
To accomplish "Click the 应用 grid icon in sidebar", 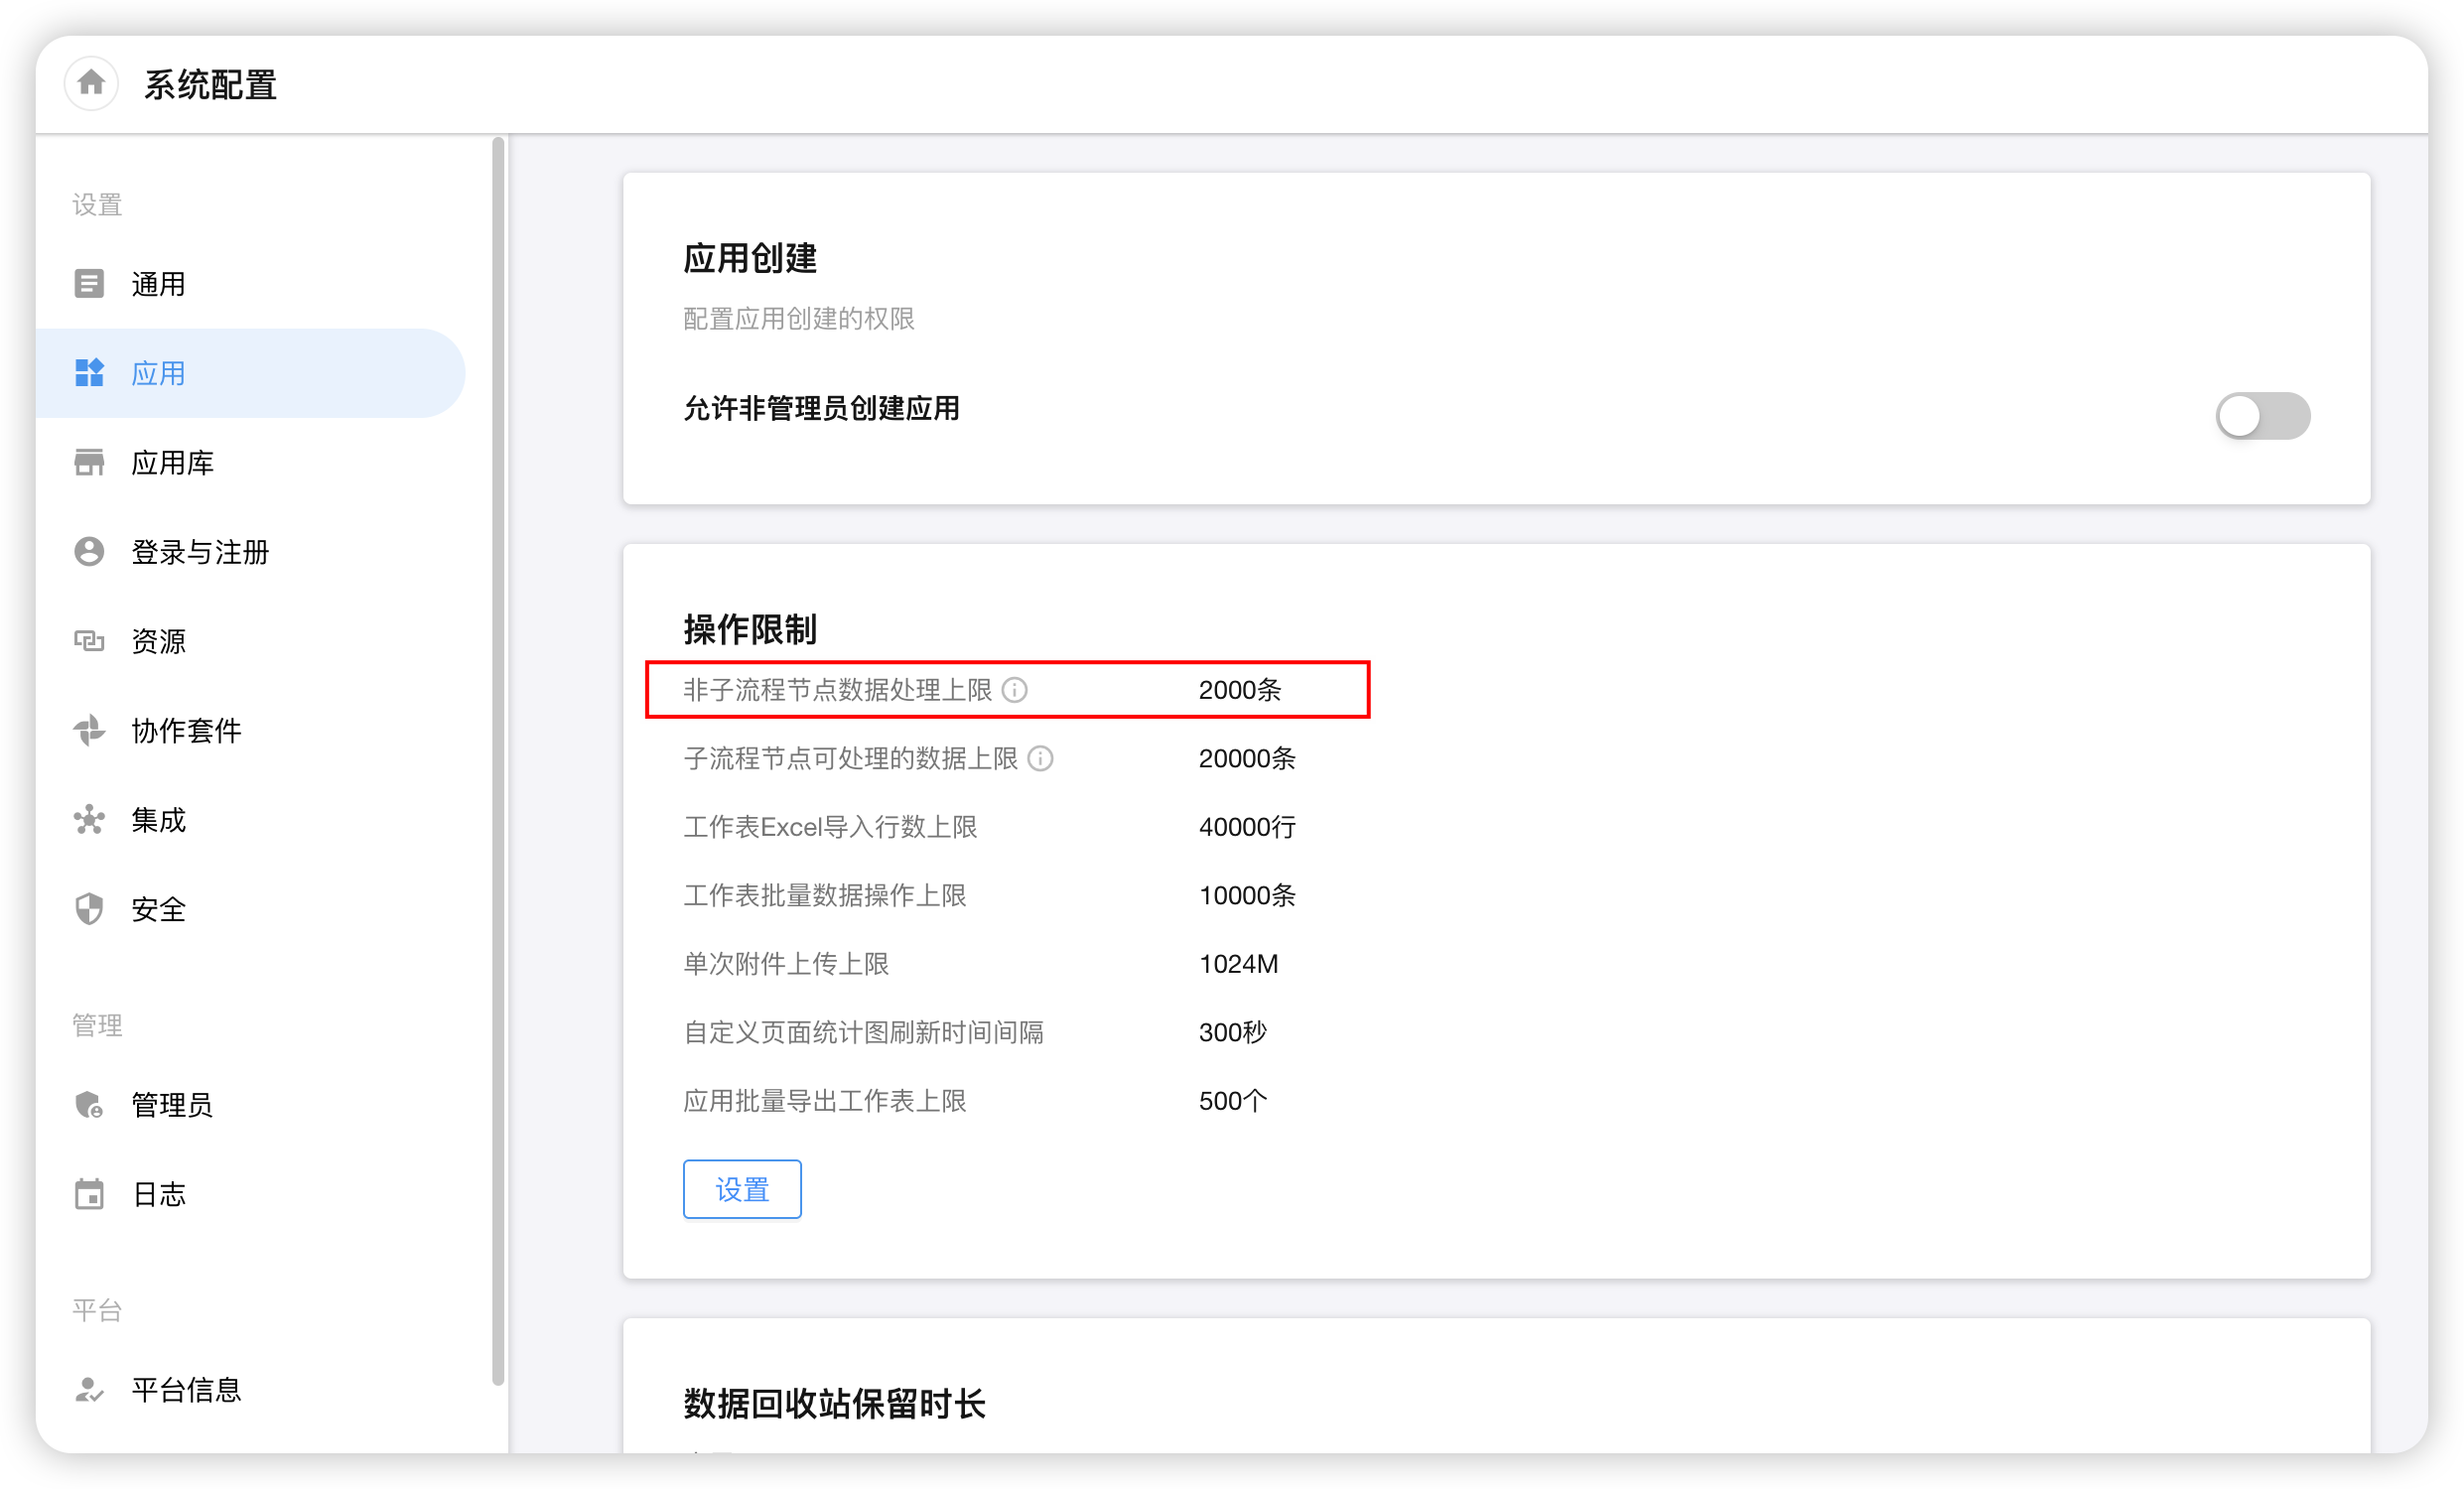I will tap(89, 373).
